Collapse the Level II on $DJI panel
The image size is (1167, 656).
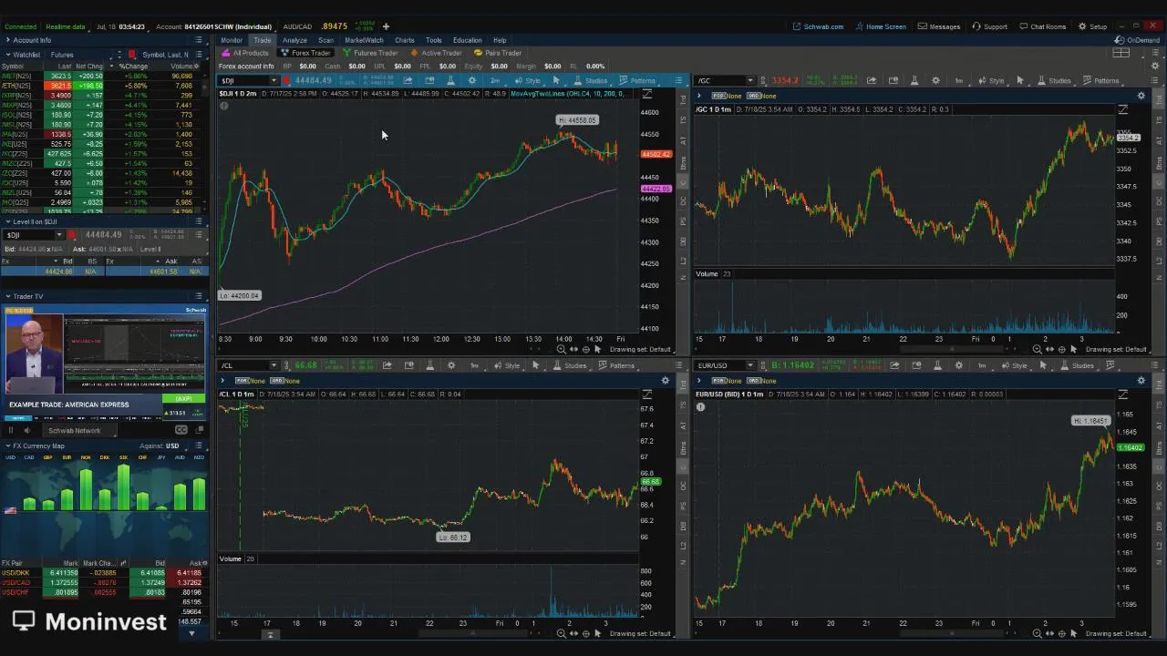pos(7,221)
